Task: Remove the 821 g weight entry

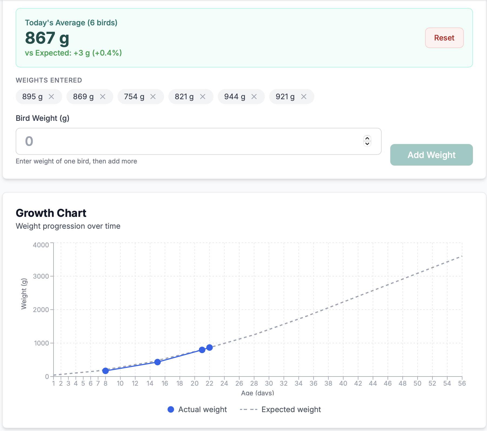Action: click(x=203, y=97)
